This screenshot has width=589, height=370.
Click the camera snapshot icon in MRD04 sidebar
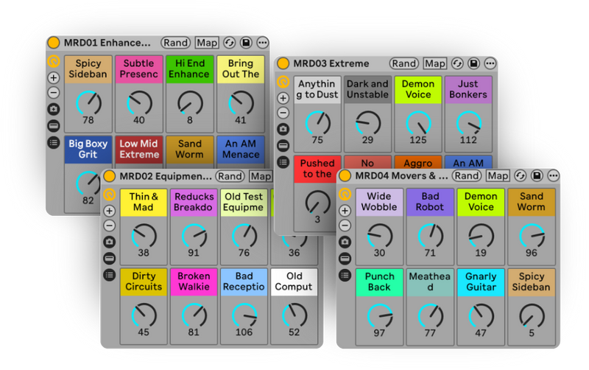coord(345,242)
